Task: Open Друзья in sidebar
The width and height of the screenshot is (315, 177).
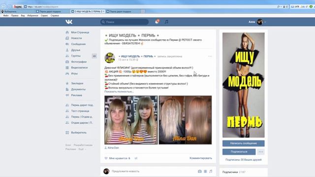Action: point(75,50)
